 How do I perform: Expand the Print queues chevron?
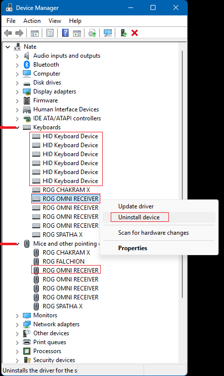pyautogui.click(x=17, y=343)
